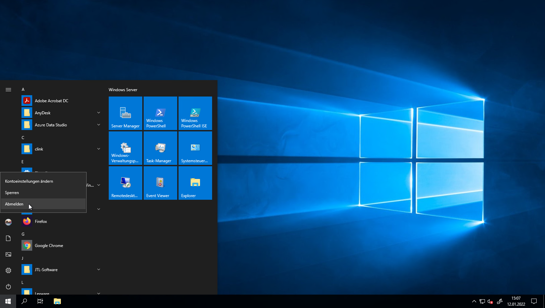The width and height of the screenshot is (545, 308).
Task: Show hidden tray icons
Action: coord(474,301)
